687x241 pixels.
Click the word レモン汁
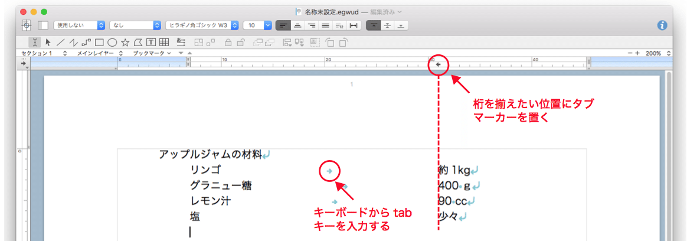point(210,201)
